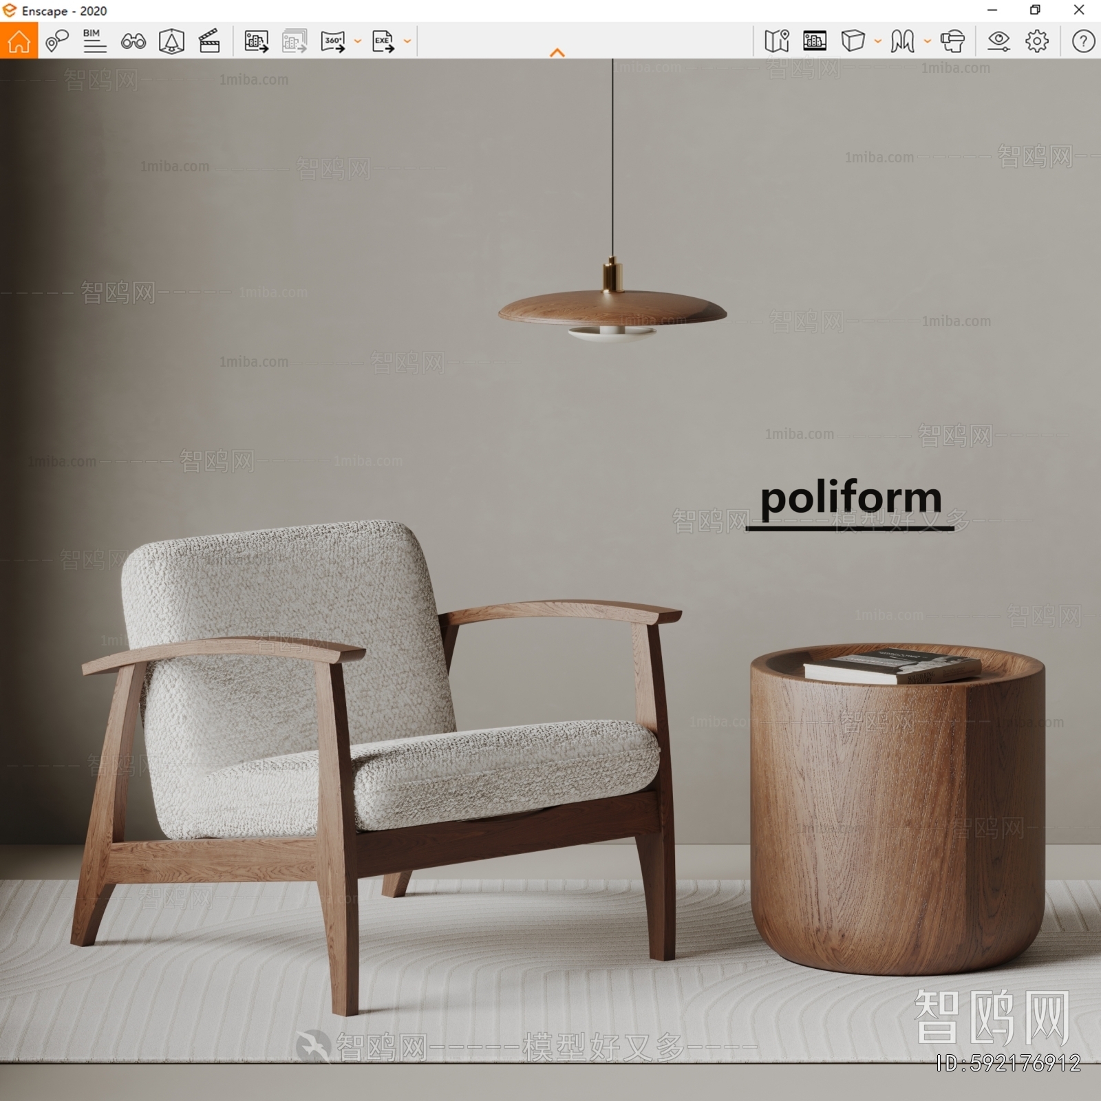1101x1101 pixels.
Task: Expand the navigation mode dropdown arrow
Action: (928, 41)
